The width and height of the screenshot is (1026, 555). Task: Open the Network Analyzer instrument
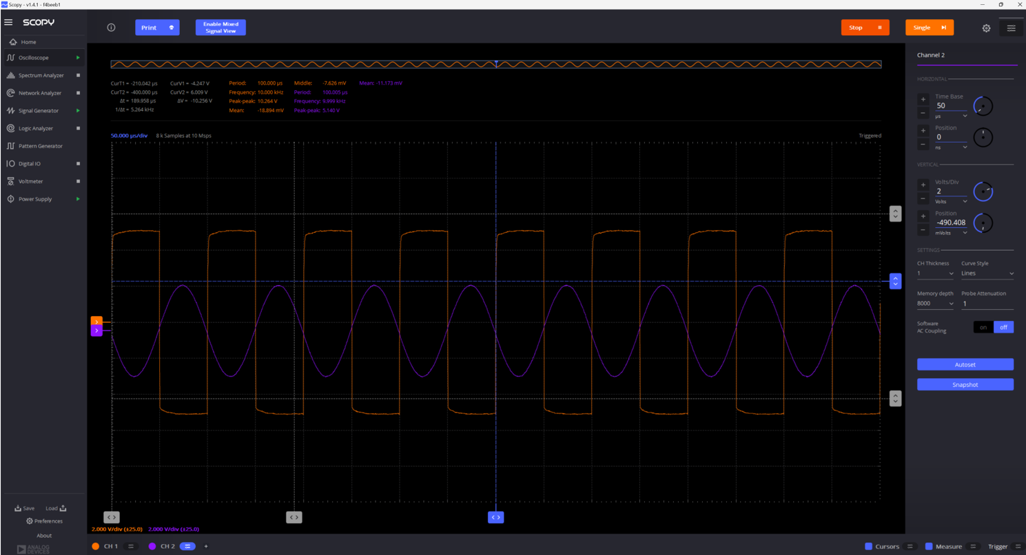point(40,93)
